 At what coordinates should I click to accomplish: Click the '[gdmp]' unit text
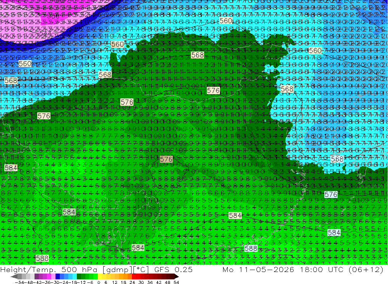tap(117, 270)
